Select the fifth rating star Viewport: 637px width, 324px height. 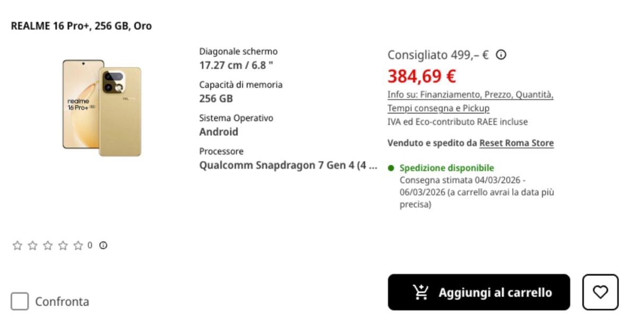78,245
